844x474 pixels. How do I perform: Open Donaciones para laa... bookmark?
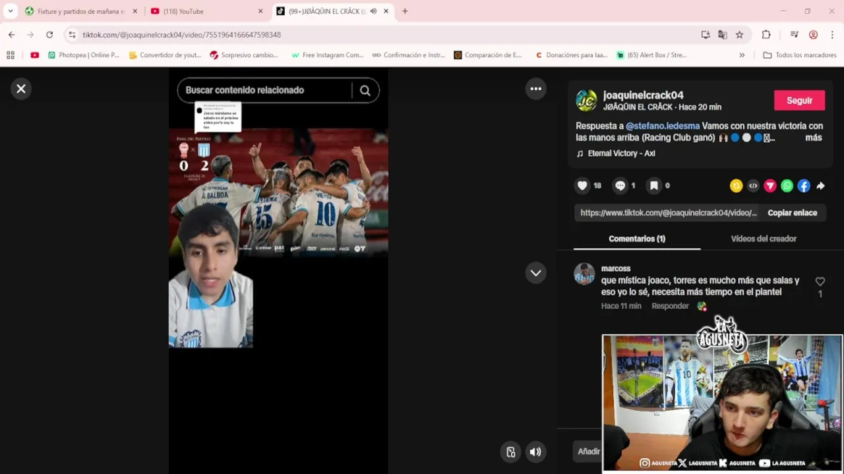pos(572,55)
